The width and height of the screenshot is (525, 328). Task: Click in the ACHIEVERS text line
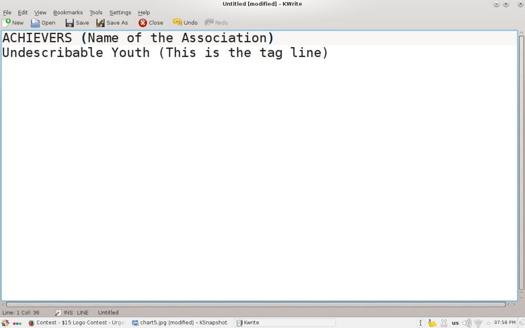click(138, 38)
